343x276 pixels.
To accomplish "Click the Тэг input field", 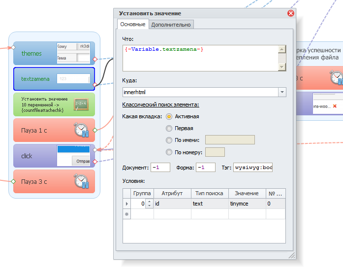I will point(253,168).
